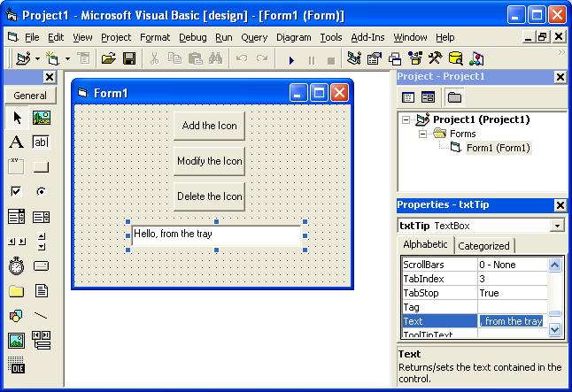Switch to the Categorized tab
Image resolution: width=572 pixels, height=392 pixels.
483,246
